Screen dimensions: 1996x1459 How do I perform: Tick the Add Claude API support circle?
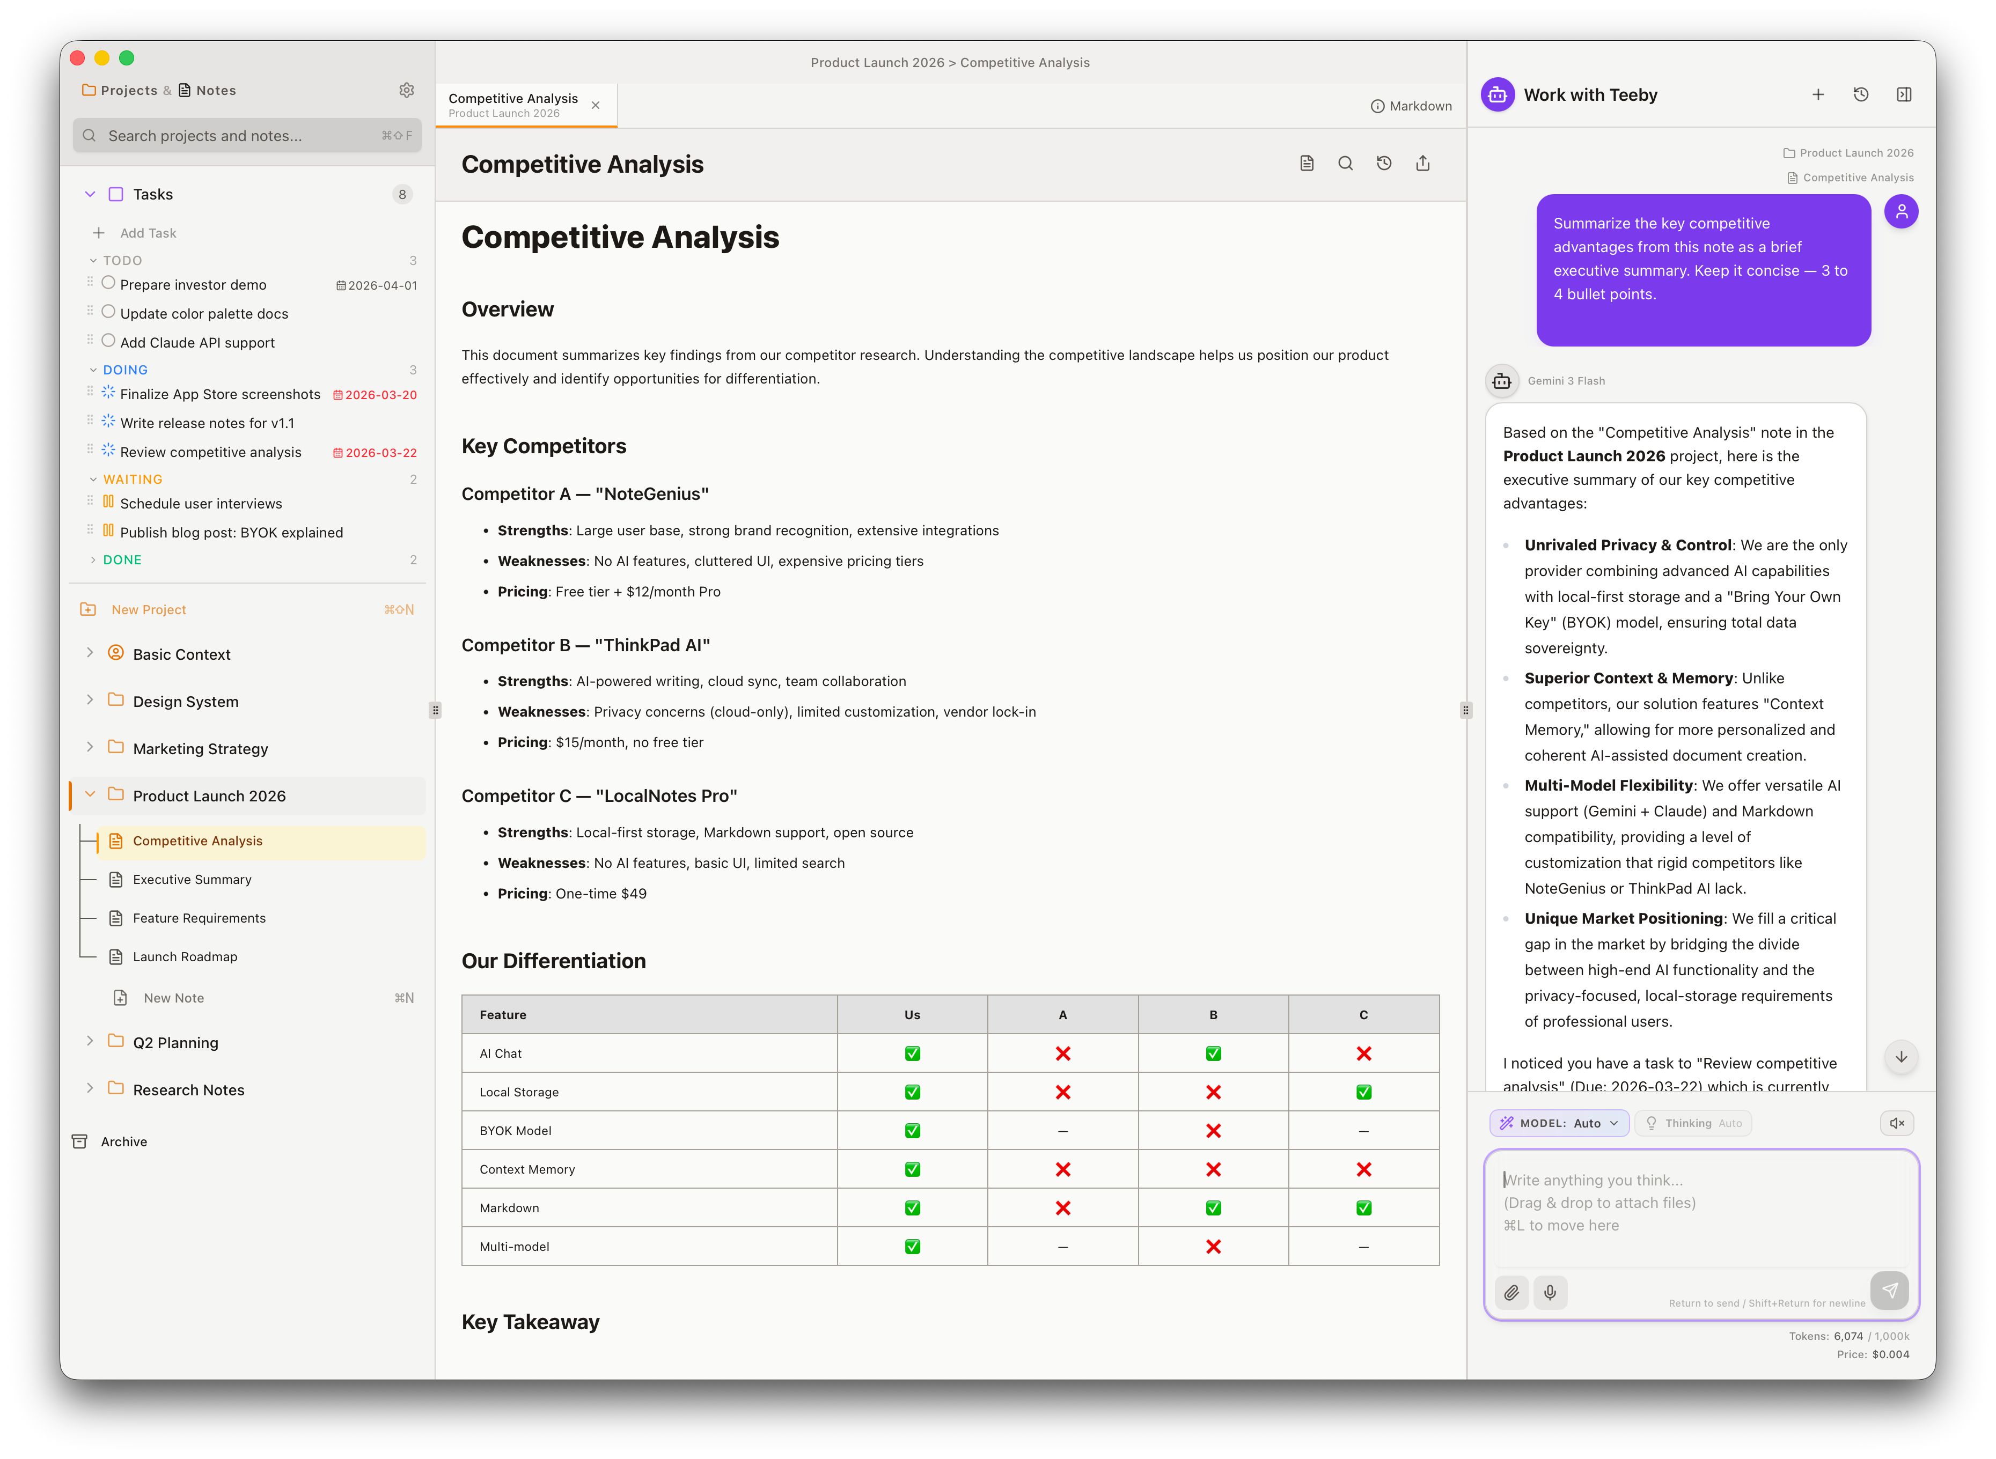pyautogui.click(x=108, y=340)
